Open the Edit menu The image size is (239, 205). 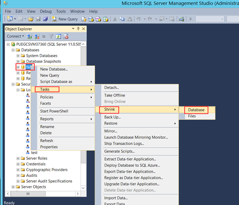pos(19,11)
